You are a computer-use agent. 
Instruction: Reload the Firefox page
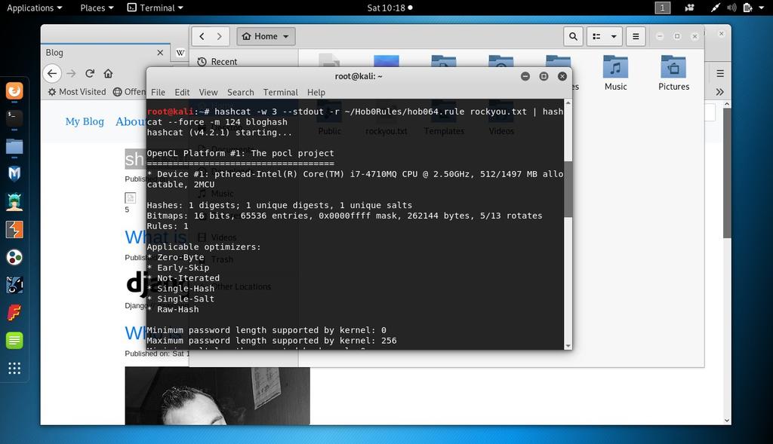[x=90, y=73]
